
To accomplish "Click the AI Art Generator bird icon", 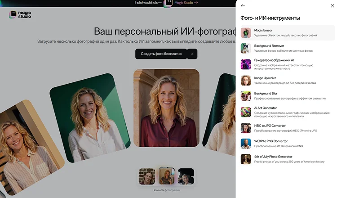I will pyautogui.click(x=246, y=112).
